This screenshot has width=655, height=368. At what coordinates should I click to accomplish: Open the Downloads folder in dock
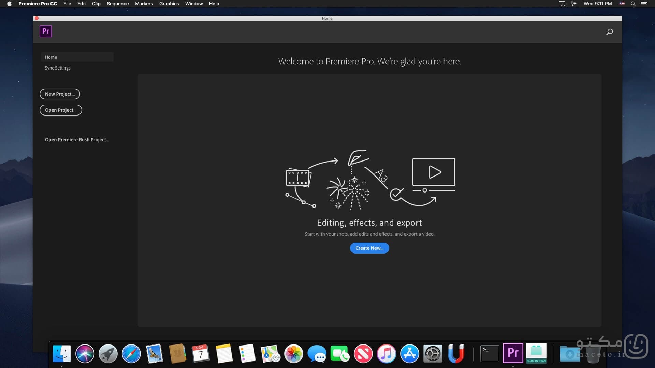(x=570, y=354)
